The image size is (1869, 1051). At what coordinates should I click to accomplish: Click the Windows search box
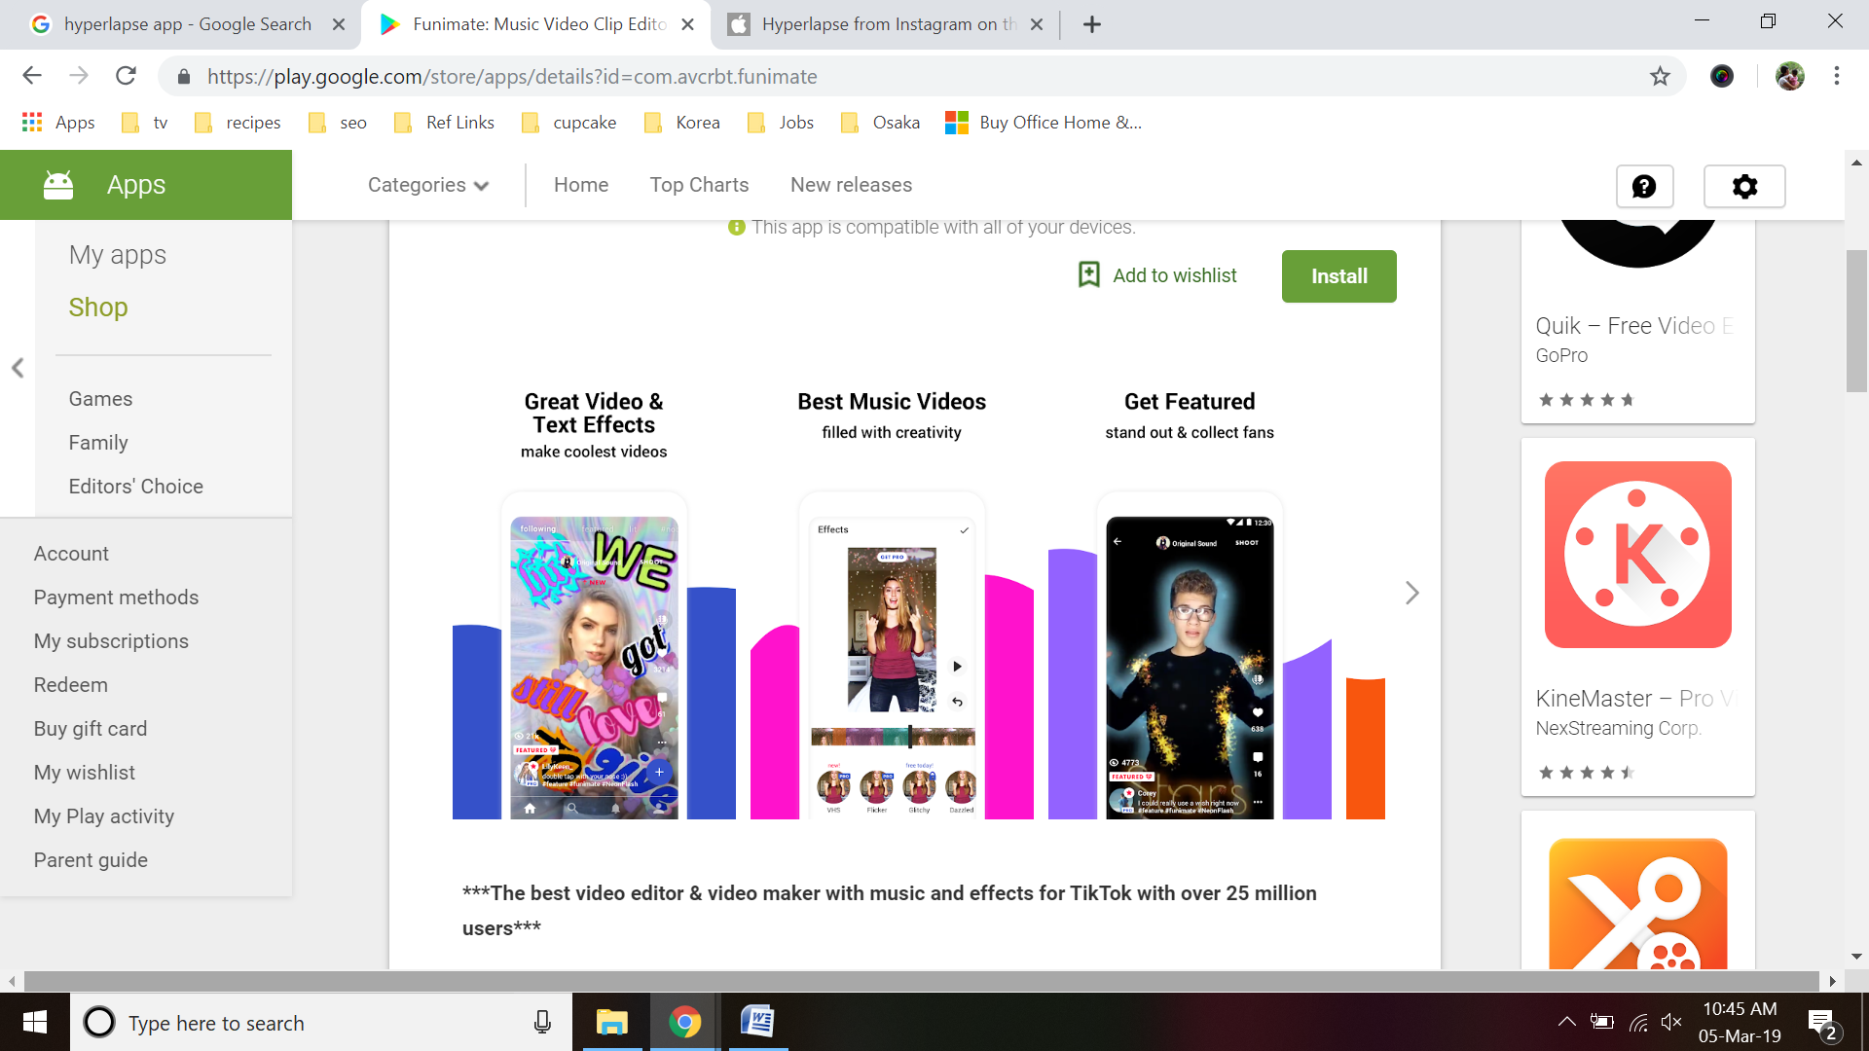coord(321,1022)
